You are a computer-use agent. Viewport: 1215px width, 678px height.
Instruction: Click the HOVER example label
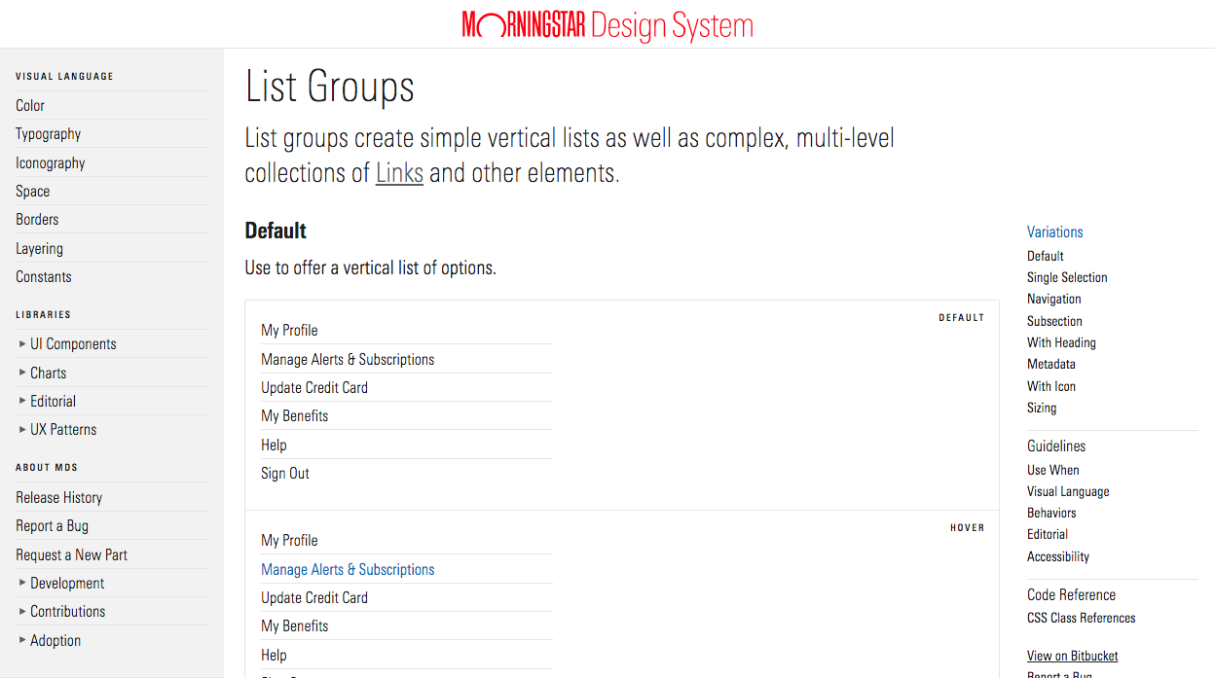pyautogui.click(x=968, y=527)
